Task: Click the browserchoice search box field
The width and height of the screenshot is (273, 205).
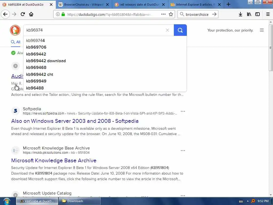Action: [197, 14]
